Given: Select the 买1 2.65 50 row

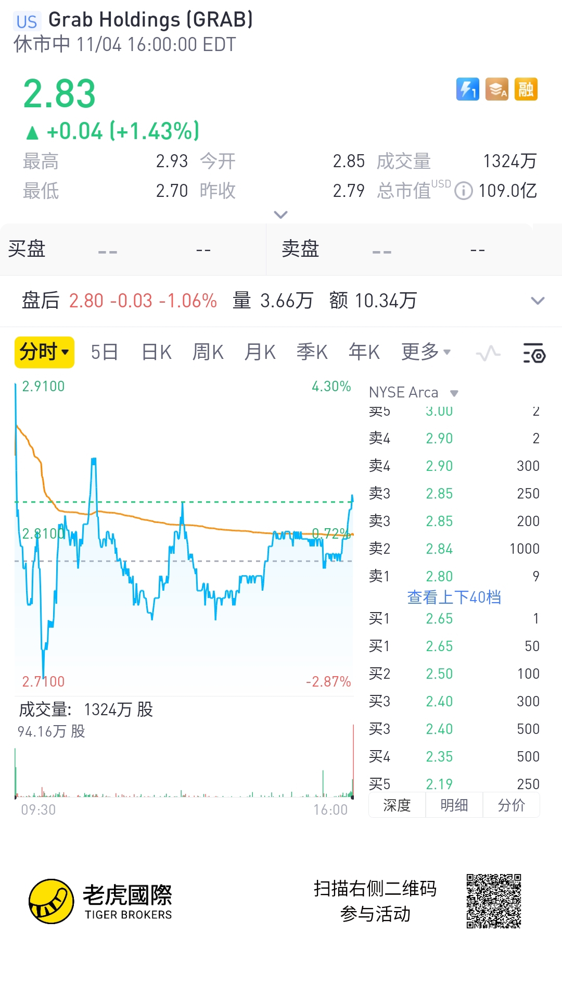Looking at the screenshot, I should [454, 646].
